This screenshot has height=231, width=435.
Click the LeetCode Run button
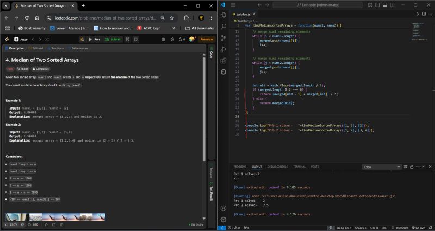click(94, 39)
